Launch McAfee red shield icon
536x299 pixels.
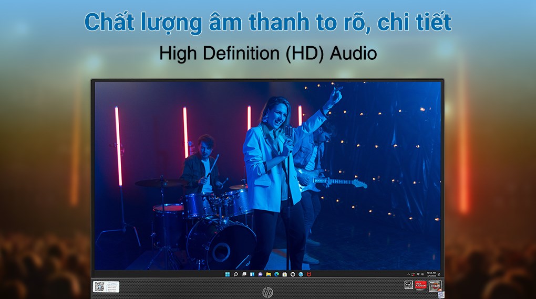click(309, 274)
